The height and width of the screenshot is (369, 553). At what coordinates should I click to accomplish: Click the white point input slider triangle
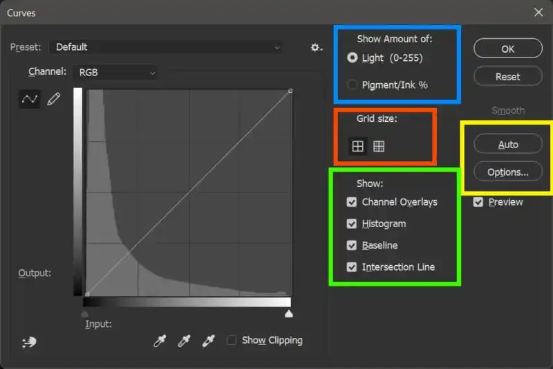tap(289, 314)
